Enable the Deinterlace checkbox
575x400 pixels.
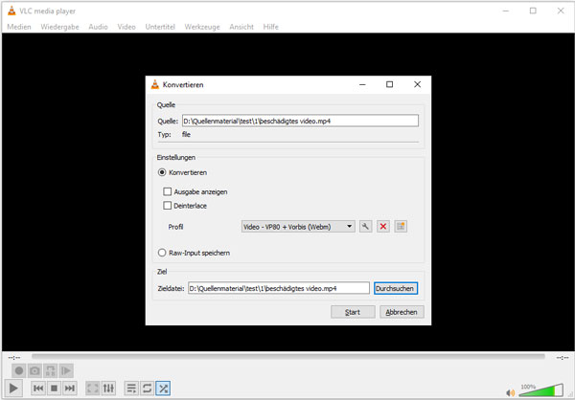pos(167,206)
